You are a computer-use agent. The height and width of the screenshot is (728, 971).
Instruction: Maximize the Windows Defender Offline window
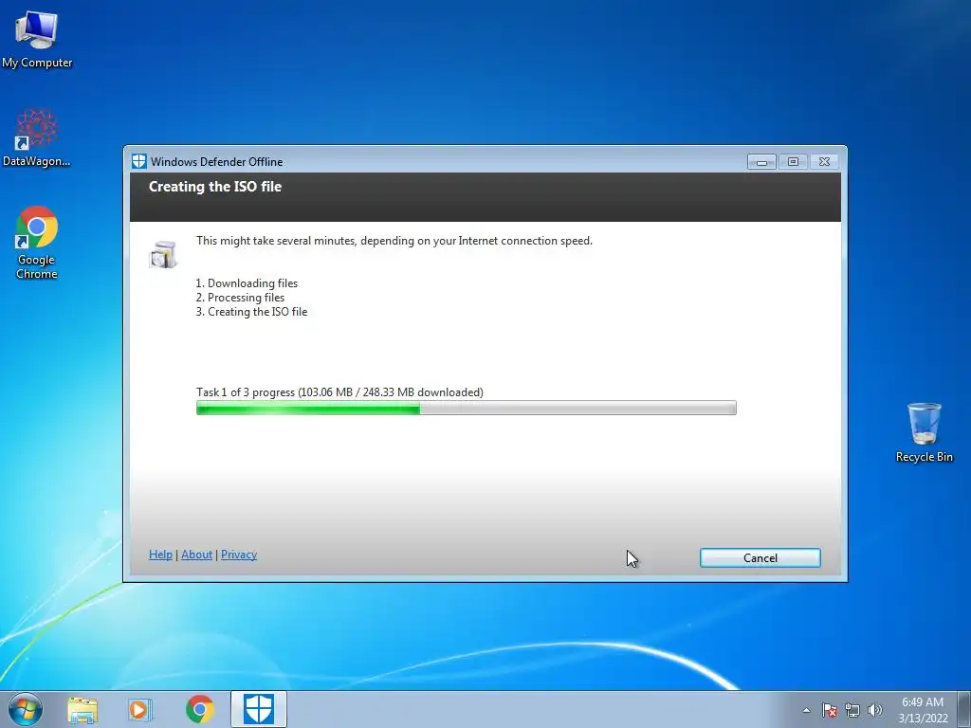pyautogui.click(x=793, y=161)
